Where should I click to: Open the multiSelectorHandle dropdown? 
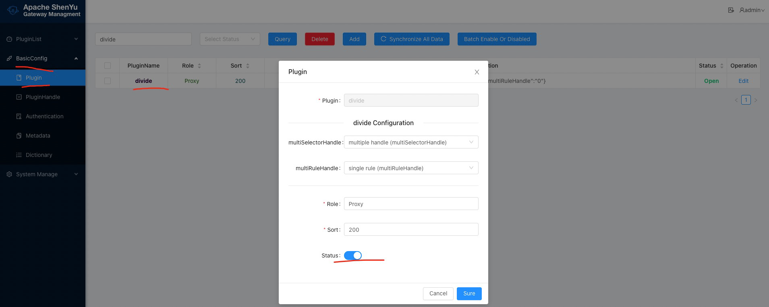coord(411,142)
